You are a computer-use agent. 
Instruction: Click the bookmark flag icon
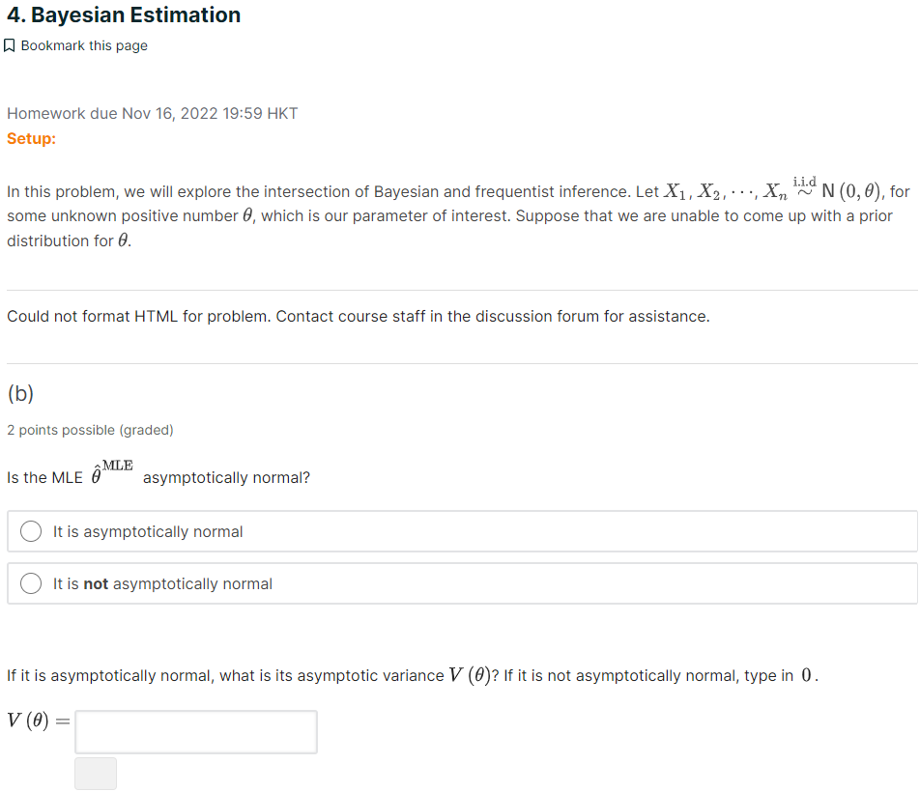tap(11, 44)
